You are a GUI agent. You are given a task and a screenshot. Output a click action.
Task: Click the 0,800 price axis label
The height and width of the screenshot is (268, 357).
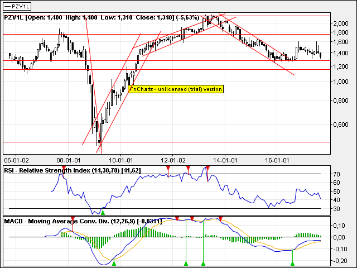click(341, 100)
